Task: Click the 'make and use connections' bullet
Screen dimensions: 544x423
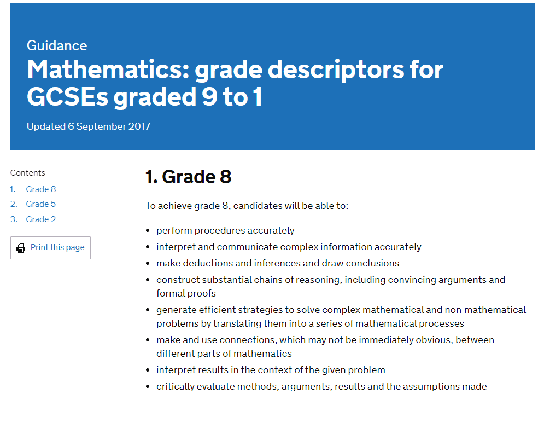Action: 325,346
